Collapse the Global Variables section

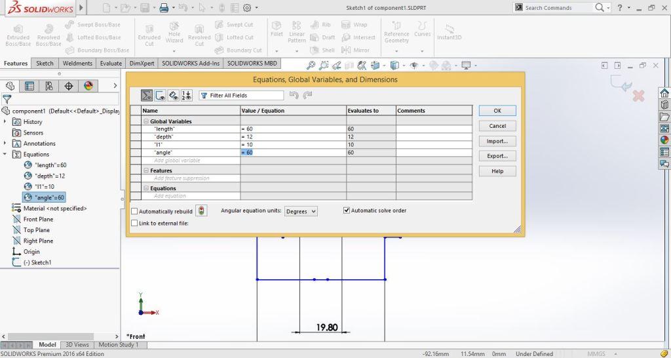[146, 121]
